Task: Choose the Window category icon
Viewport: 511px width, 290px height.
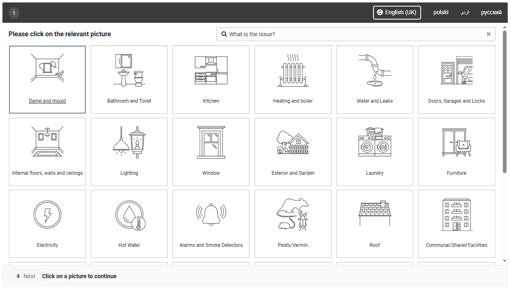Action: [211, 142]
